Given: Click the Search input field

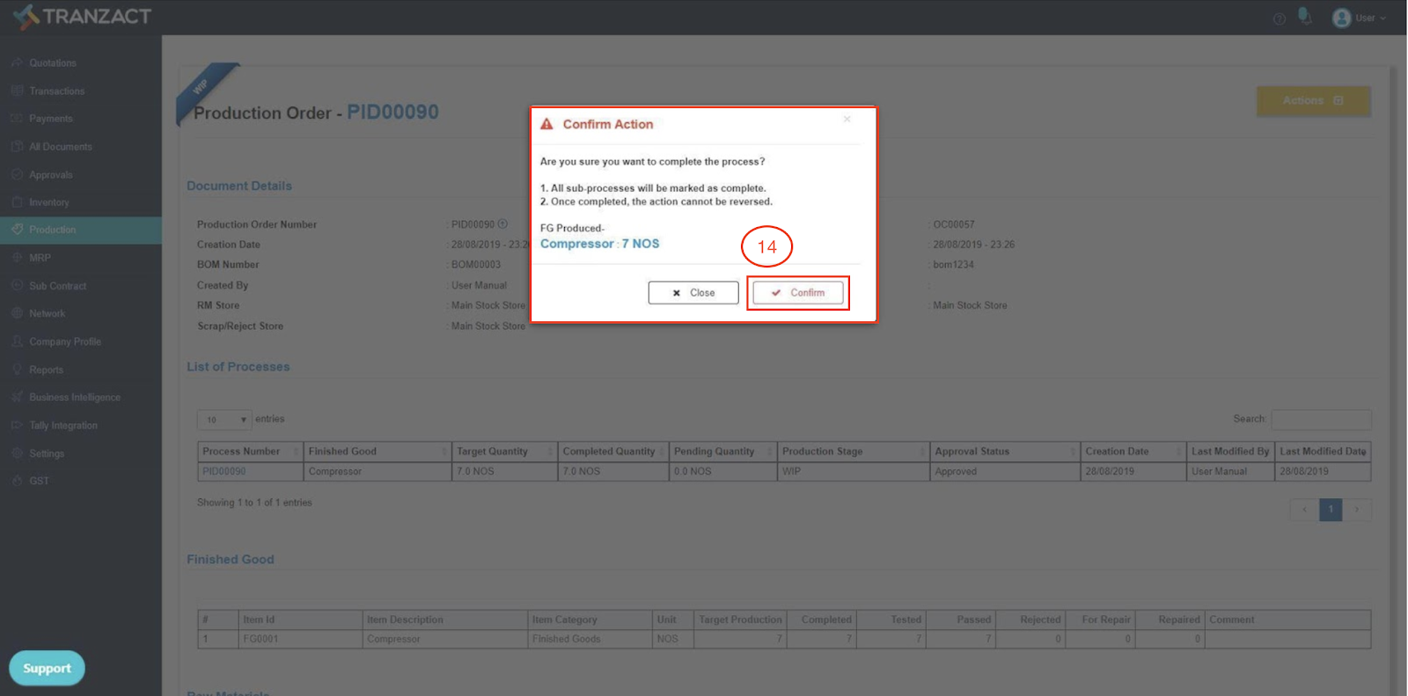Looking at the screenshot, I should tap(1321, 419).
